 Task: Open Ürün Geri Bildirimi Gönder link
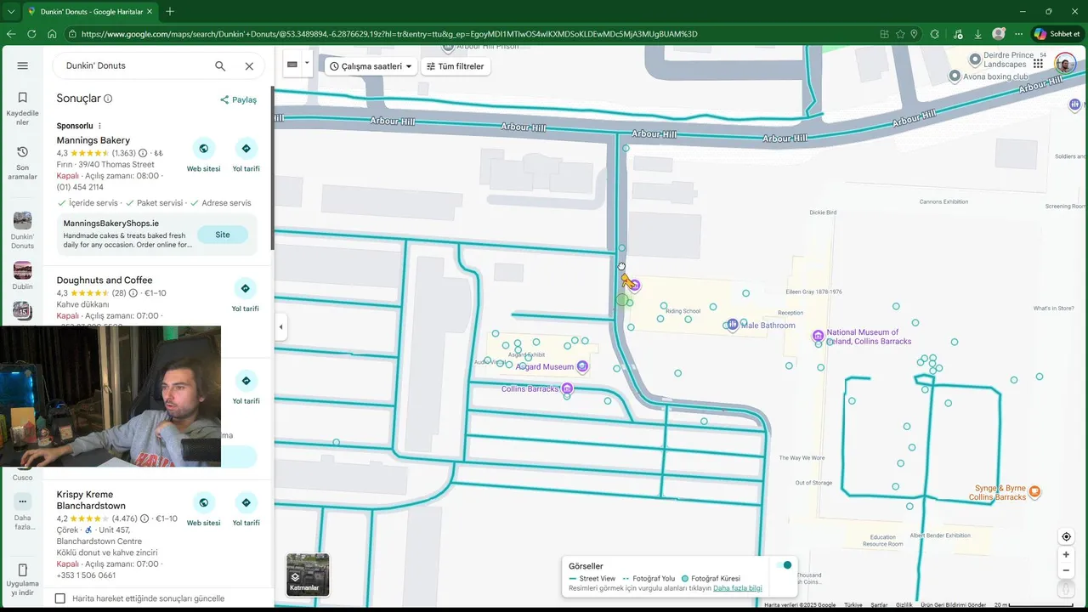click(x=954, y=605)
